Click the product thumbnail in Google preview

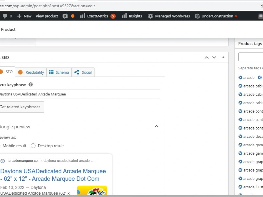pyautogui.click(x=92, y=190)
